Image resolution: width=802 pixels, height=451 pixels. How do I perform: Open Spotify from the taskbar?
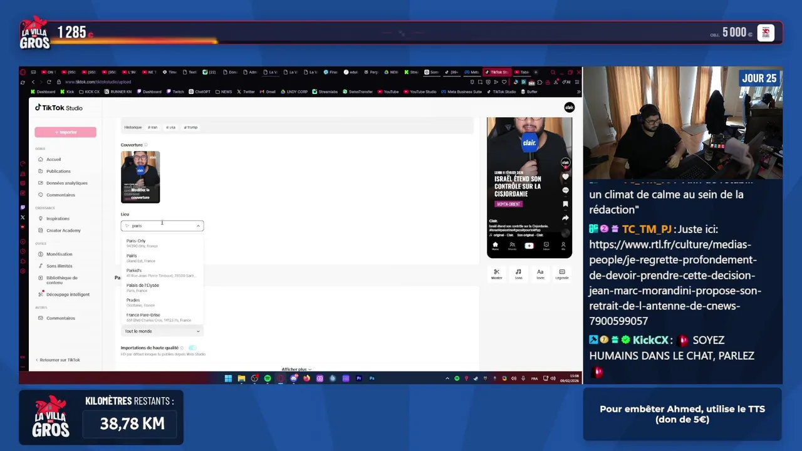(268, 378)
